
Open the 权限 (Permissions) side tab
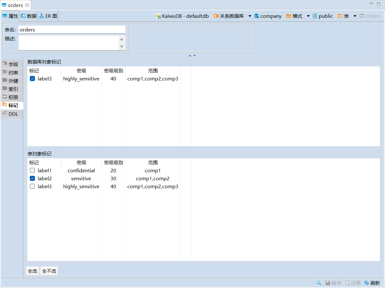pyautogui.click(x=12, y=97)
